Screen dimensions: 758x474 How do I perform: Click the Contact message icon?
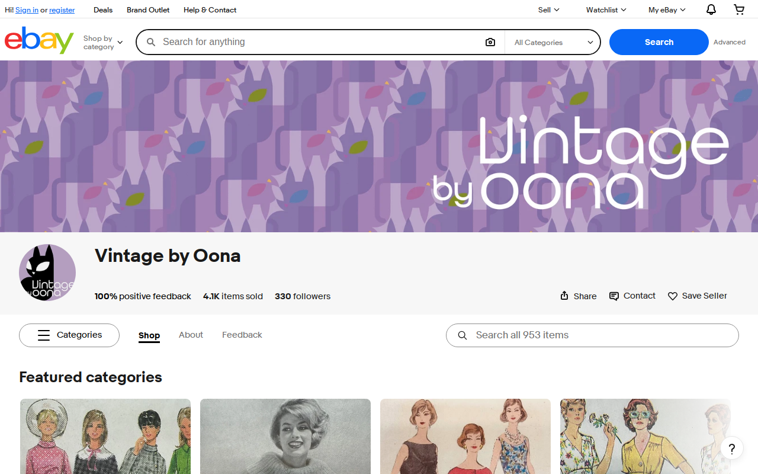614,296
